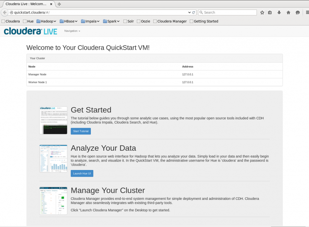This screenshot has height=227, width=309.
Task: Click the Manager Node address 127.0.0.1
Action: (188, 74)
